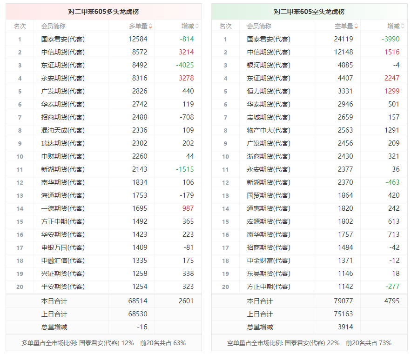Image resolution: width=411 pixels, height=354 pixels.
Task: Select 申银万国(代客) row
Action: click(104, 247)
